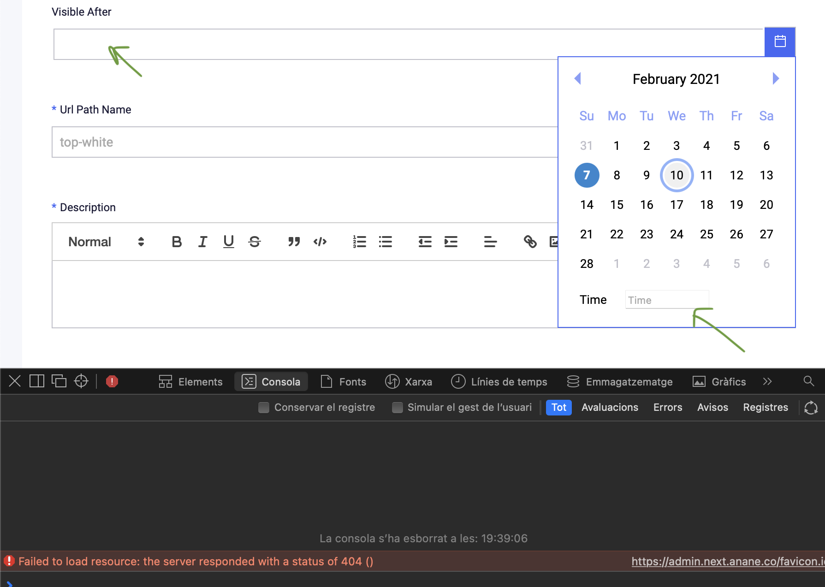Insert a hyperlink in the editor
The image size is (825, 587).
(530, 241)
